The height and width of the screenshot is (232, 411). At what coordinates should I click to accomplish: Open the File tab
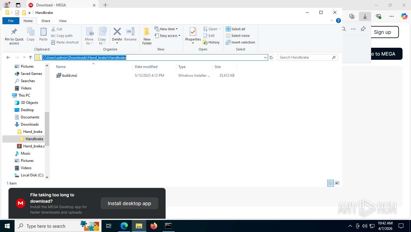coord(11,21)
